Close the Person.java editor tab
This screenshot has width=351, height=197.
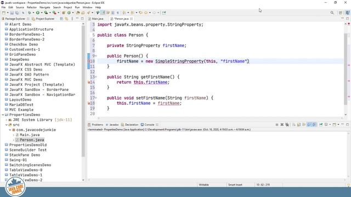coord(132,19)
